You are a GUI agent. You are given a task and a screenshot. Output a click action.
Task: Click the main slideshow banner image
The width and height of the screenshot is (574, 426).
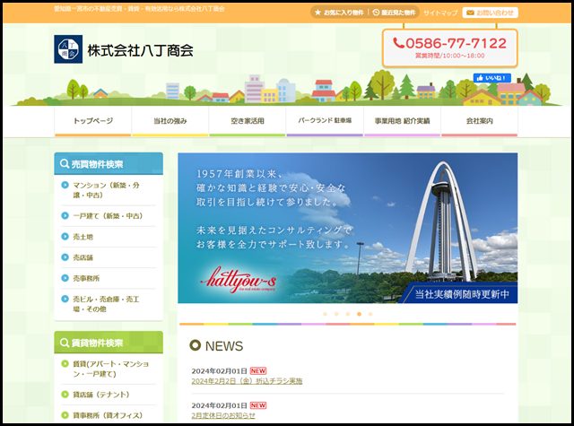click(348, 228)
